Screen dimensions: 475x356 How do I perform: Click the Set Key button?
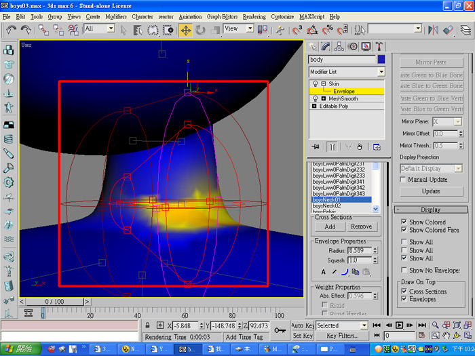(x=303, y=336)
